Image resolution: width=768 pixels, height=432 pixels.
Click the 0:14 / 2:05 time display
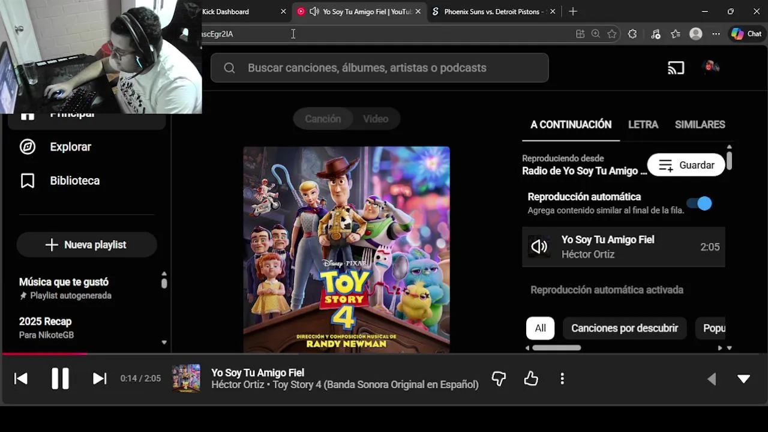140,379
